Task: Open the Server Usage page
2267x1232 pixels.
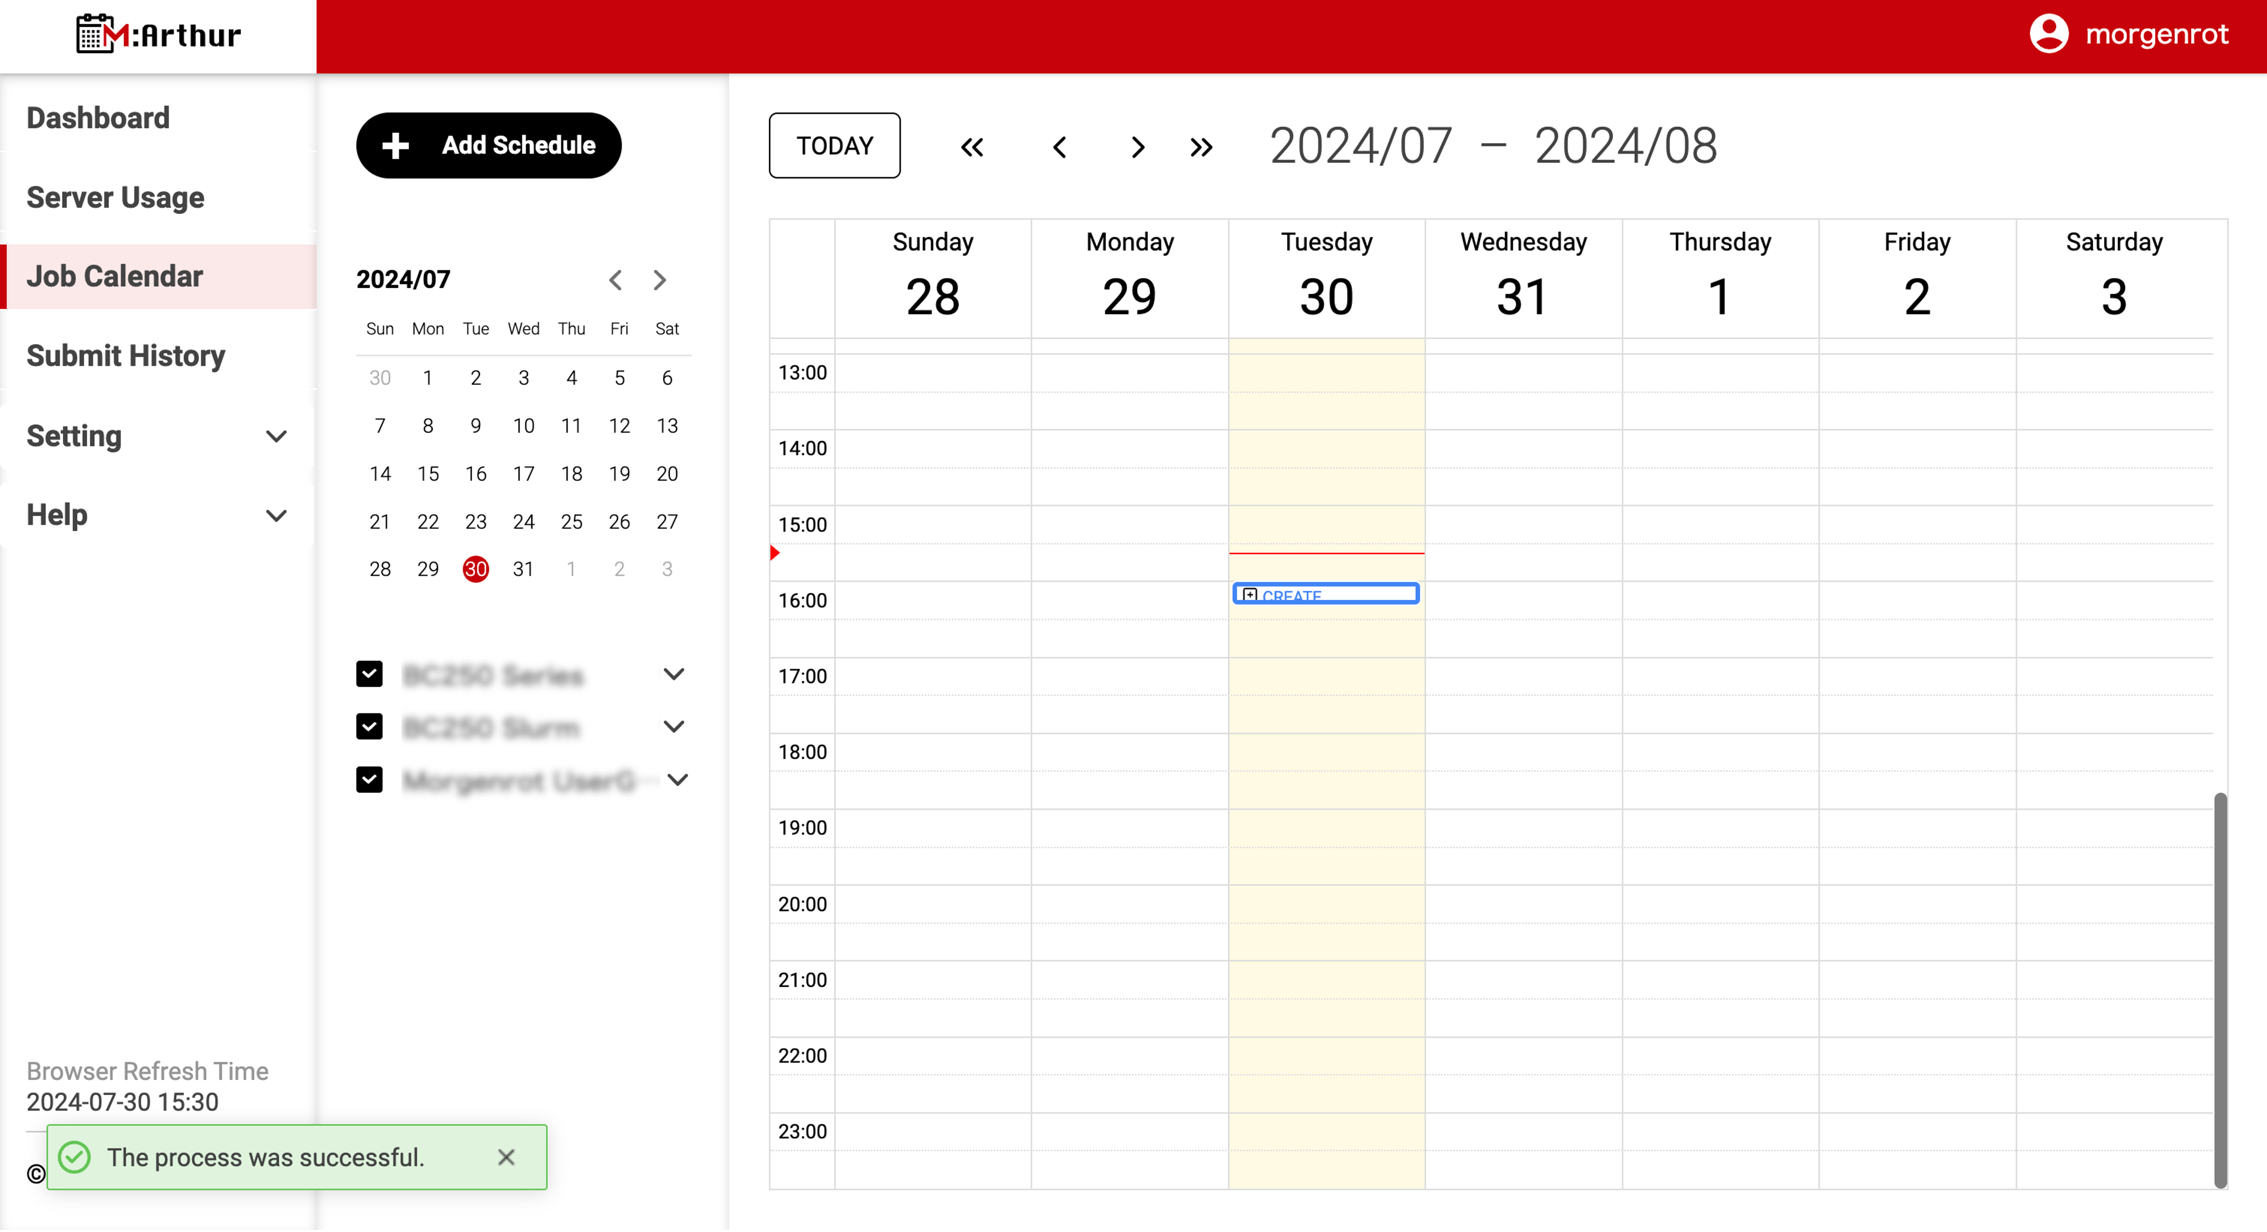Action: pyautogui.click(x=115, y=197)
